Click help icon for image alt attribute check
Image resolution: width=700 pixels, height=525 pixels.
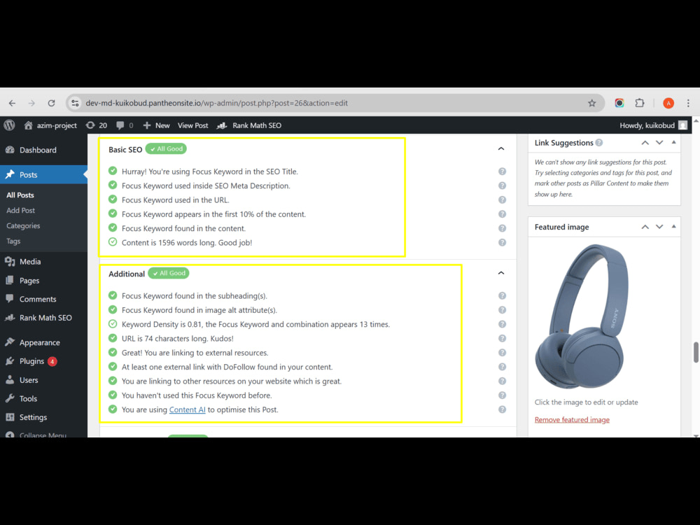(502, 310)
